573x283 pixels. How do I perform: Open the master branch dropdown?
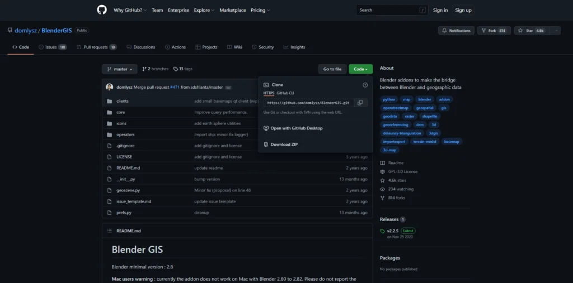tap(120, 69)
